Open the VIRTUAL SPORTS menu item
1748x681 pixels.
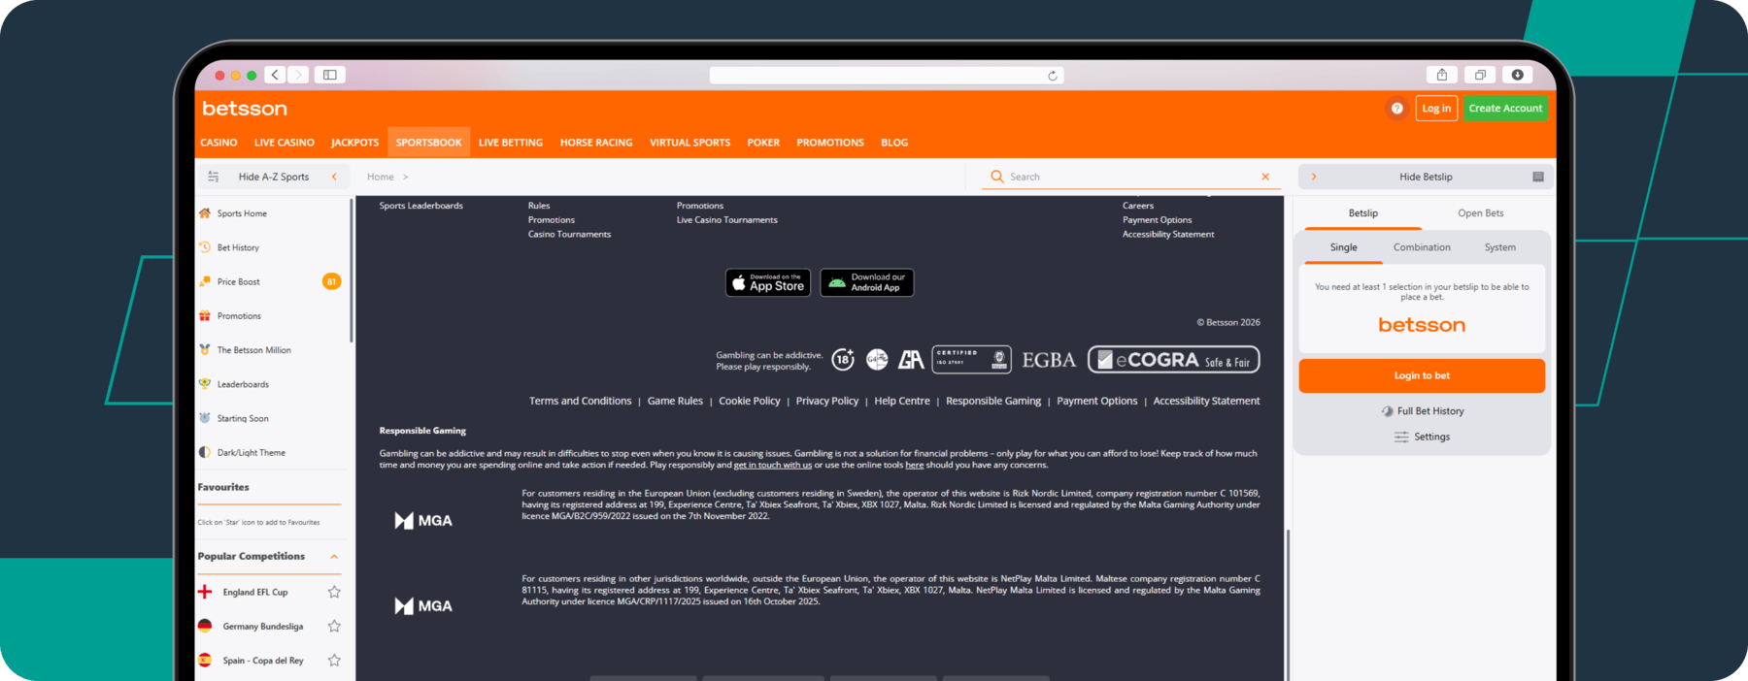689,143
